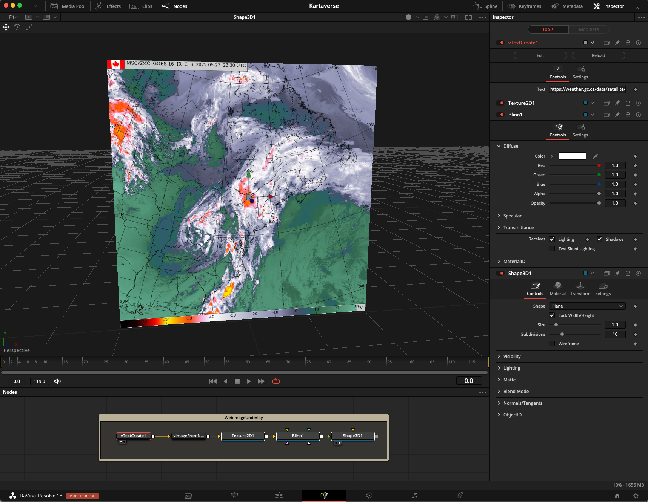This screenshot has width=648, height=502.
Task: Click the Diffuse Color white swatch
Action: 572,156
